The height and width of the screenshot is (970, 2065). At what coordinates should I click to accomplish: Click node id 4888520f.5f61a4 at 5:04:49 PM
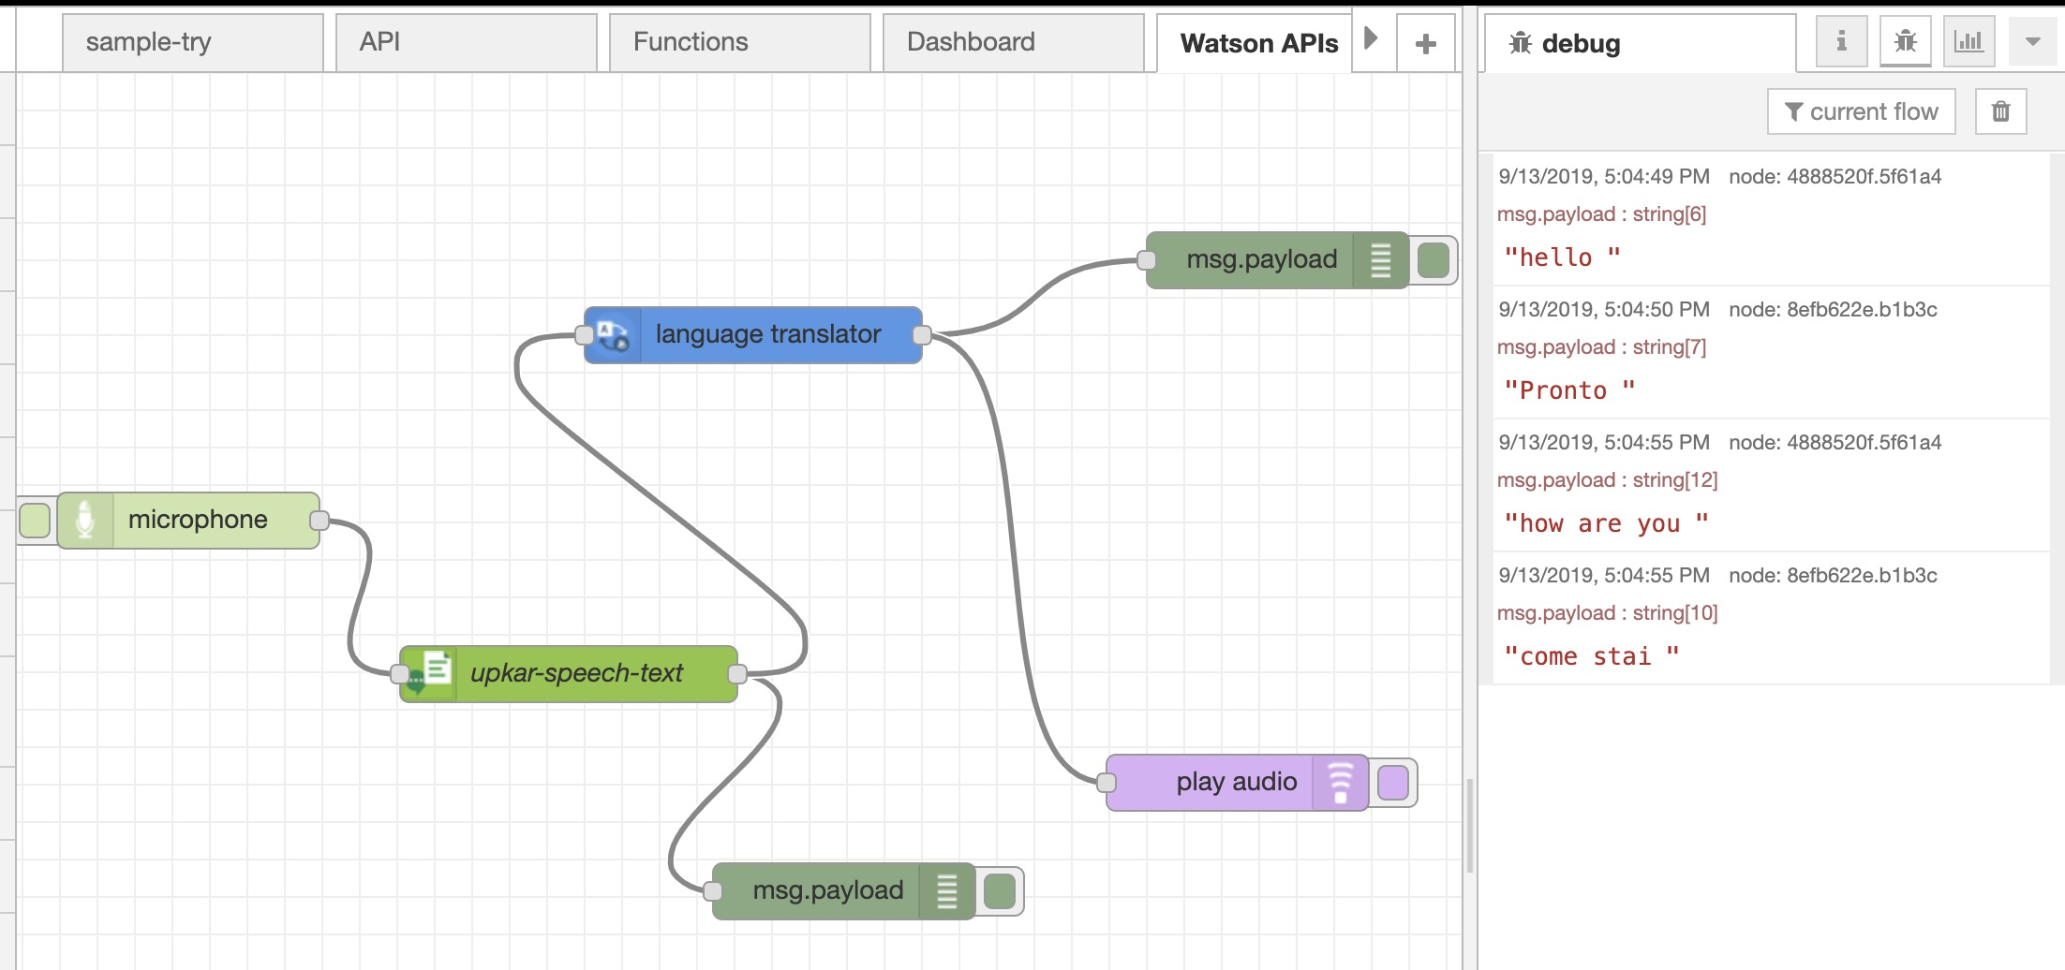pos(1835,176)
